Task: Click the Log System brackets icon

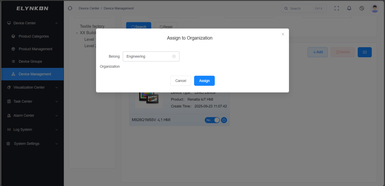Action: tap(9, 129)
